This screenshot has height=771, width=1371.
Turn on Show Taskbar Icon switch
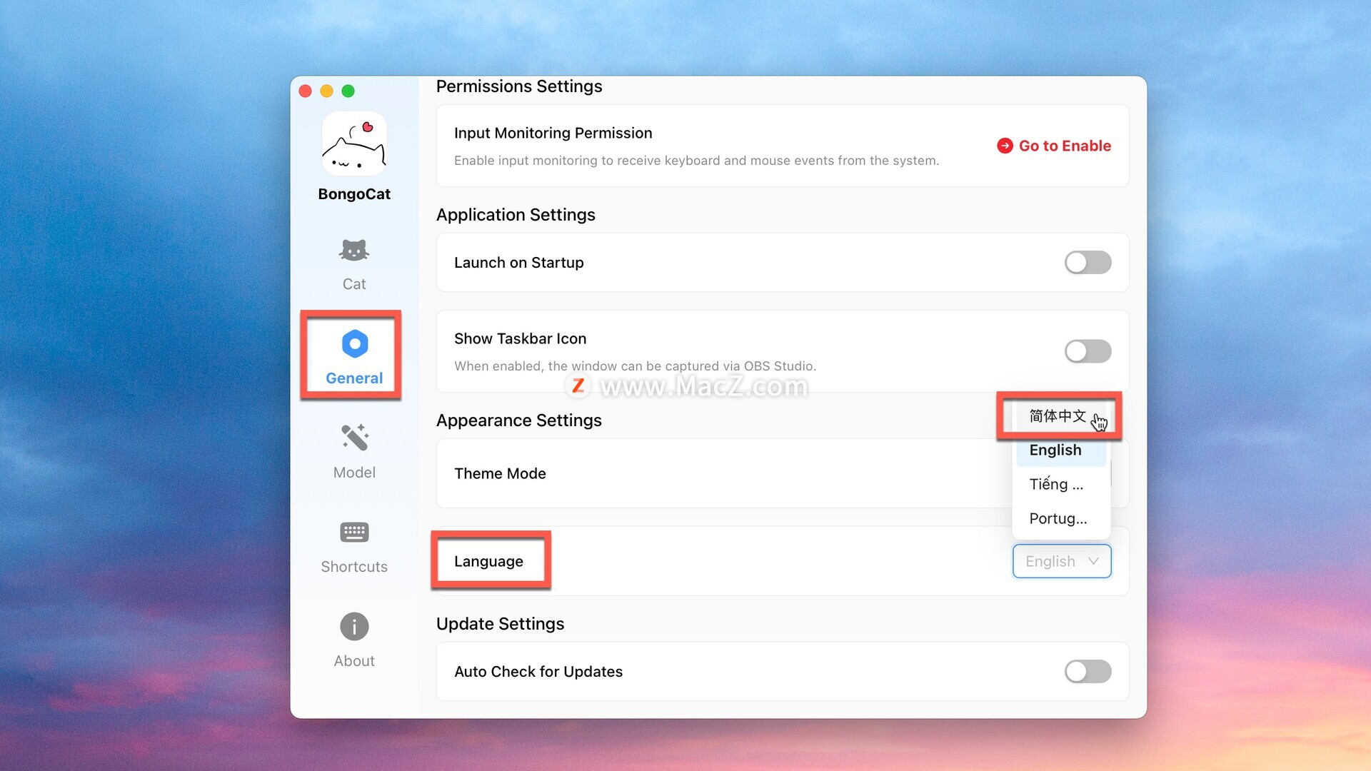1088,351
